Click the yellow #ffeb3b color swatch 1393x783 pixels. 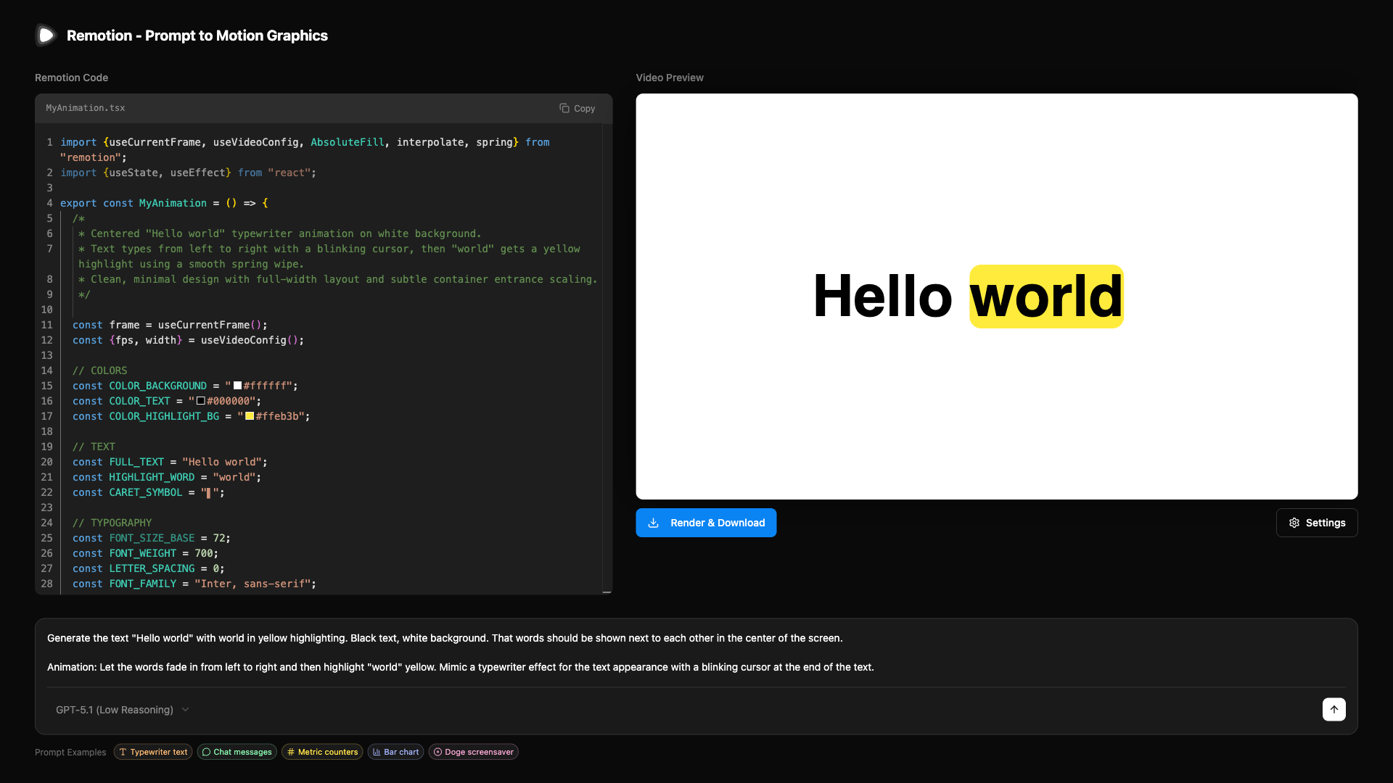pyautogui.click(x=250, y=416)
